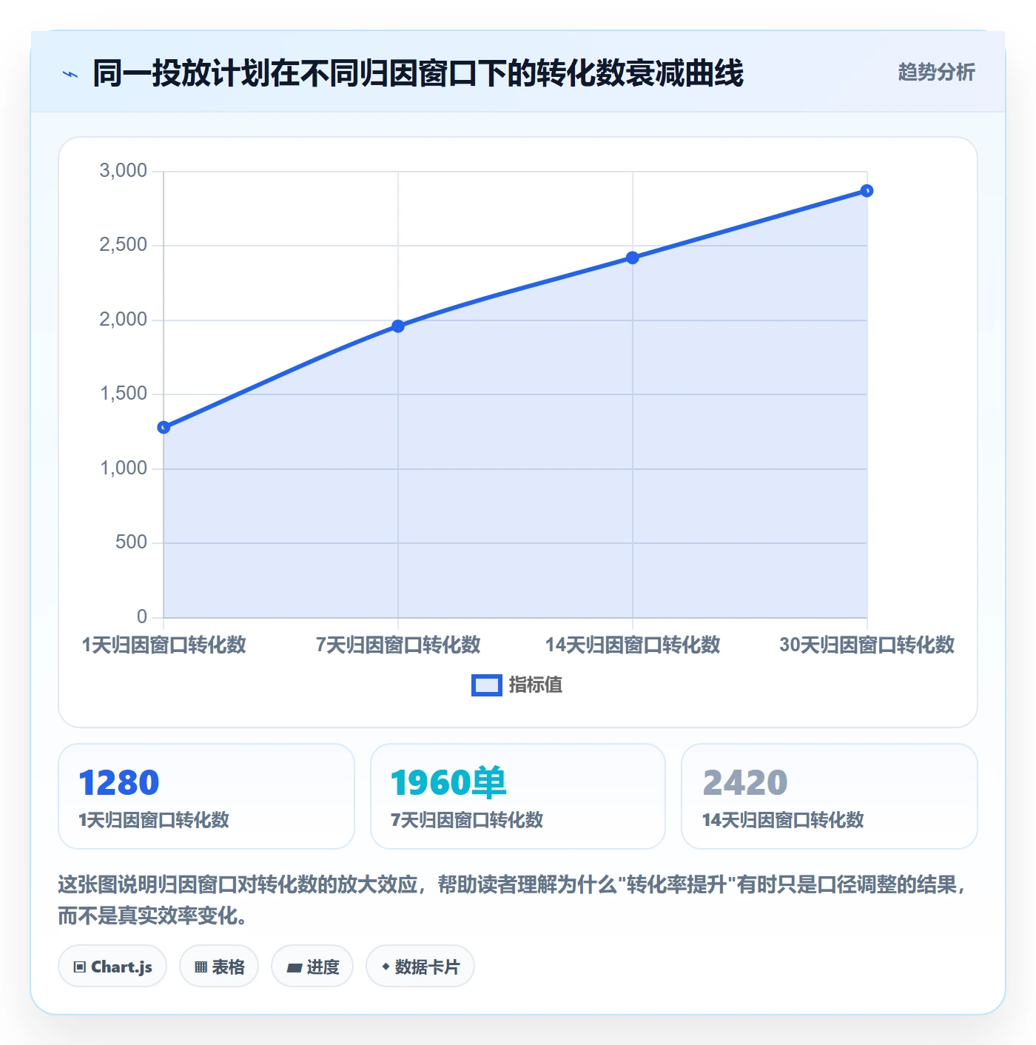Screen dimensions: 1036x1045
Task: Click the y-axis value 3,000
Action: coord(124,171)
